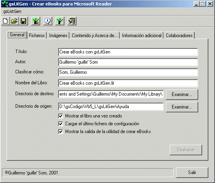This screenshot has width=215, height=183.
Task: Select the General tab
Action: (x=17, y=35)
